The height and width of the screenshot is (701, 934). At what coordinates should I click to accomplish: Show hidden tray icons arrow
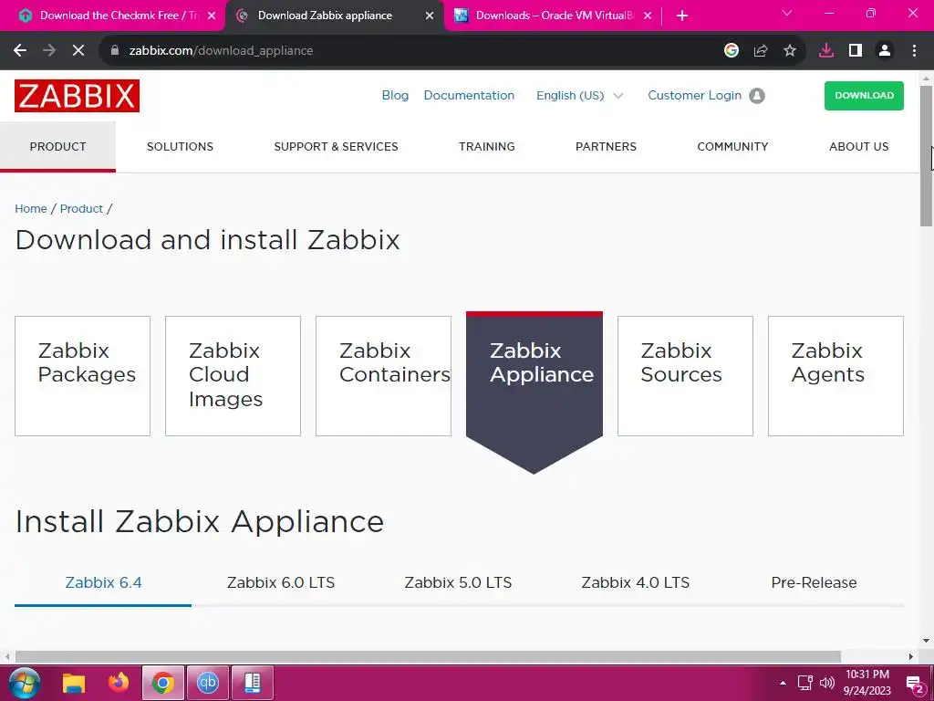point(783,683)
